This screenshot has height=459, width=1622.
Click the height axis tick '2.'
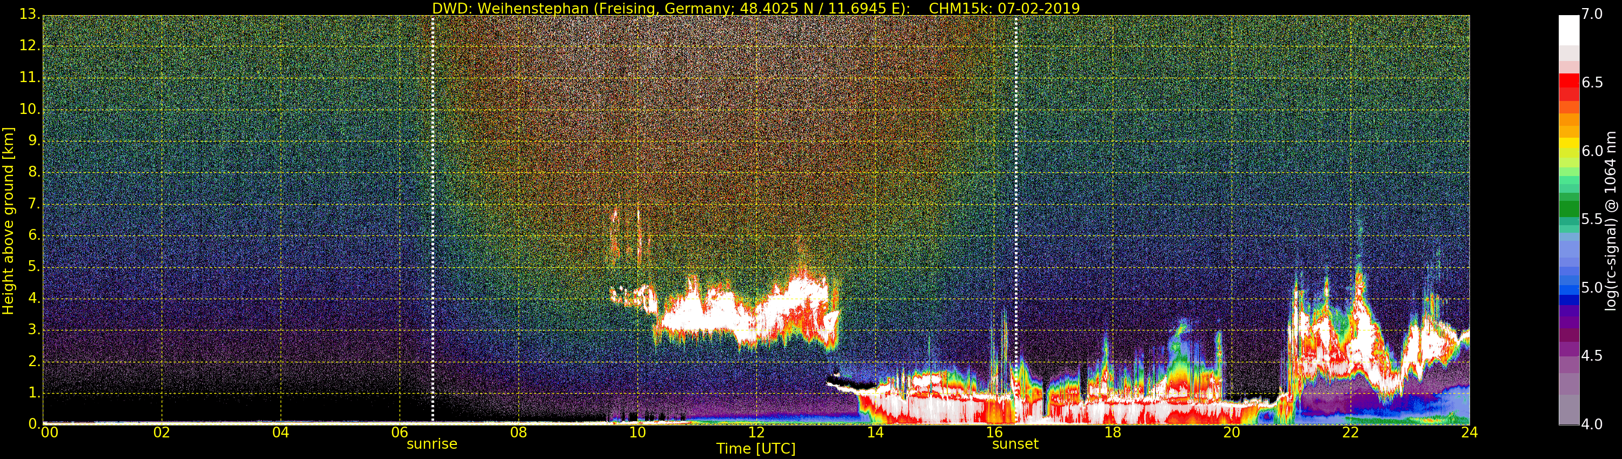tap(34, 361)
